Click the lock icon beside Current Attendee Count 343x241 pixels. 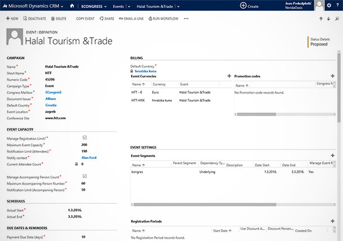(76, 164)
